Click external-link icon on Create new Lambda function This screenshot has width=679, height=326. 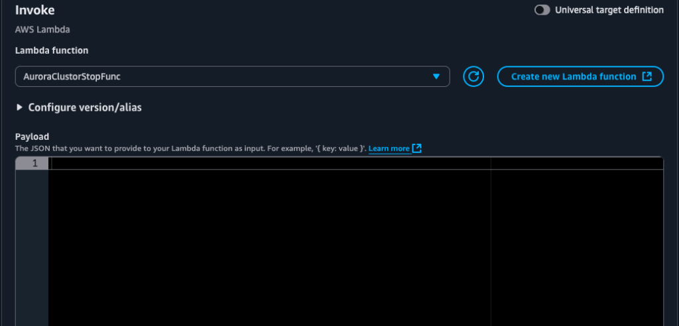click(x=647, y=77)
